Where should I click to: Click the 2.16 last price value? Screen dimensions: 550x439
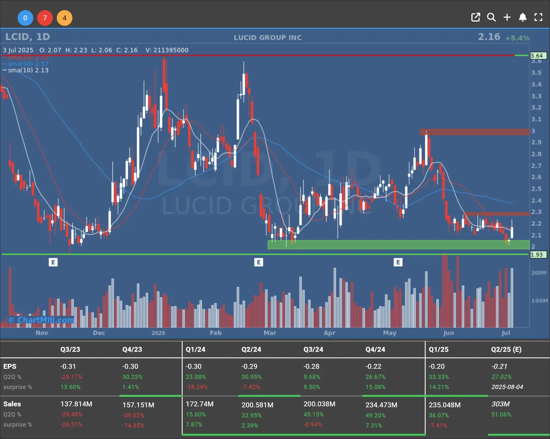(489, 37)
